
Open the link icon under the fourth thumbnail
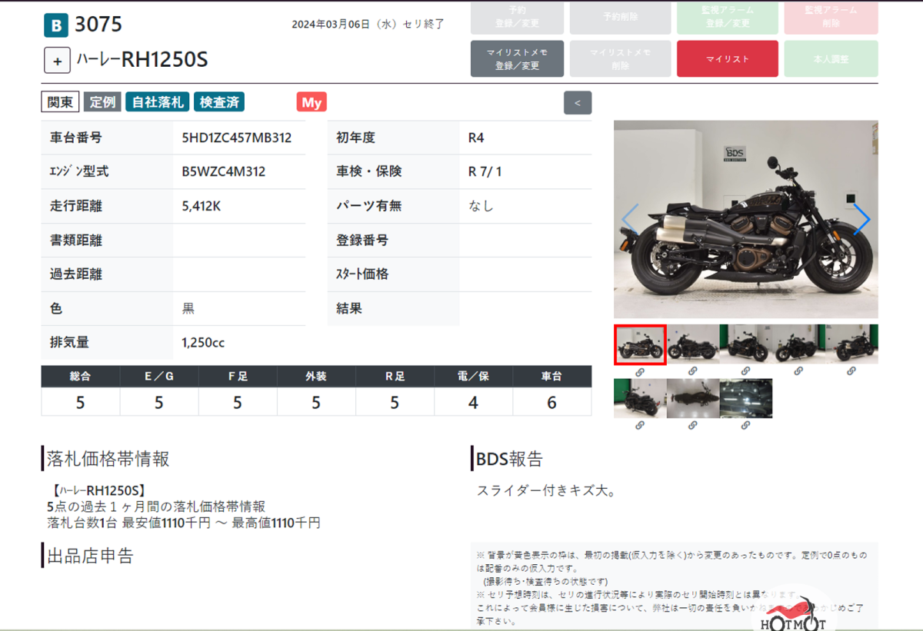click(798, 370)
